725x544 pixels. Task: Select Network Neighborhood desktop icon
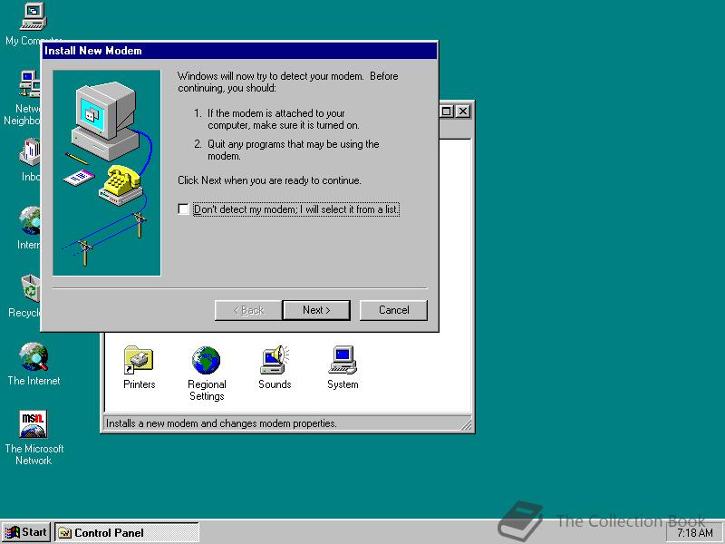30,84
